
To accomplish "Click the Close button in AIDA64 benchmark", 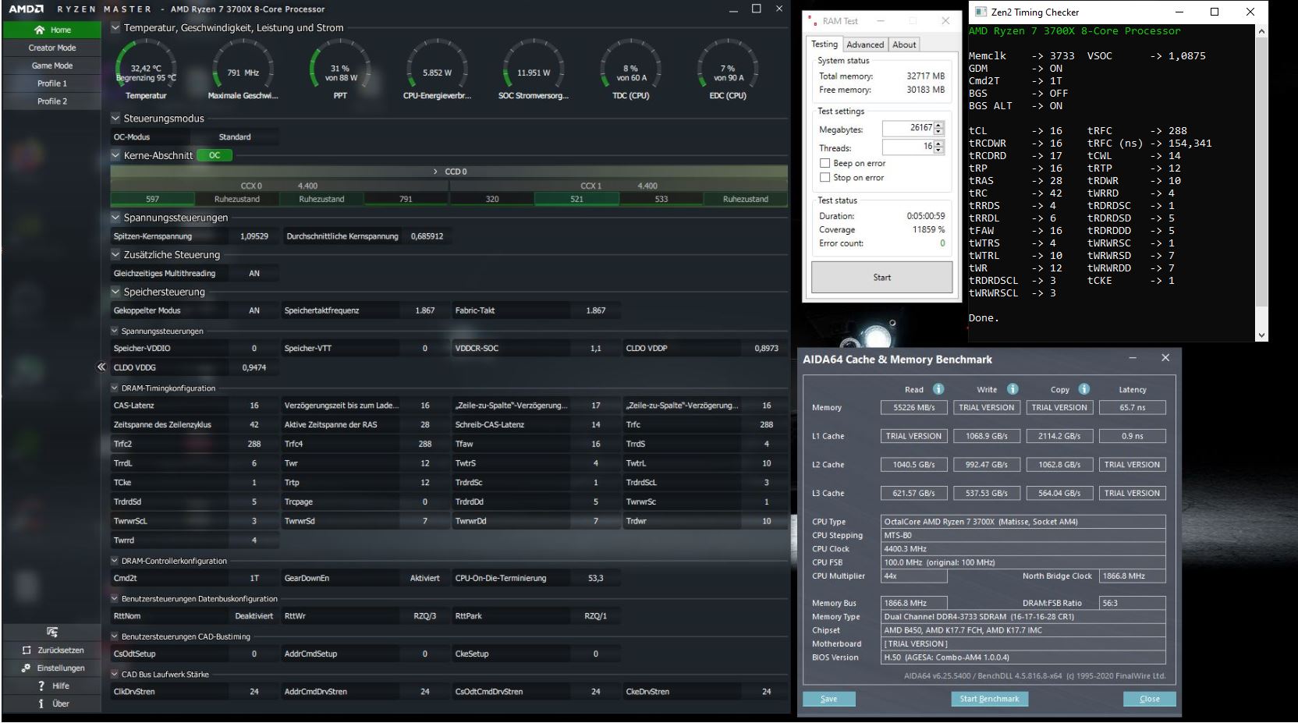I will (x=1149, y=699).
